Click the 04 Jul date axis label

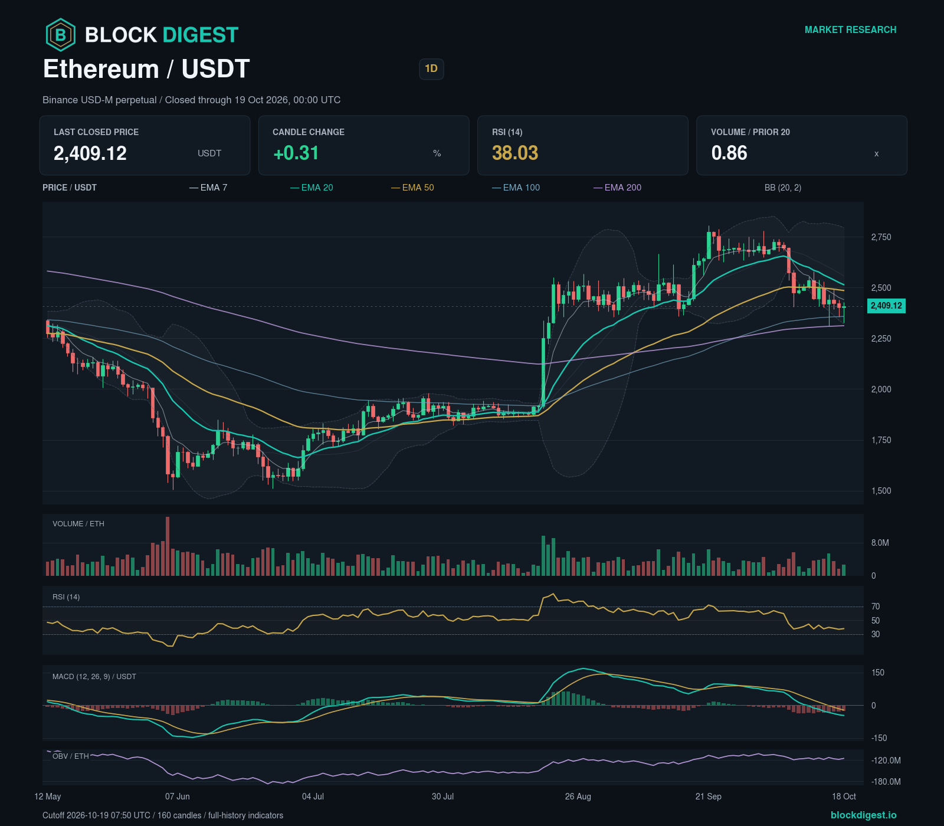click(x=313, y=796)
